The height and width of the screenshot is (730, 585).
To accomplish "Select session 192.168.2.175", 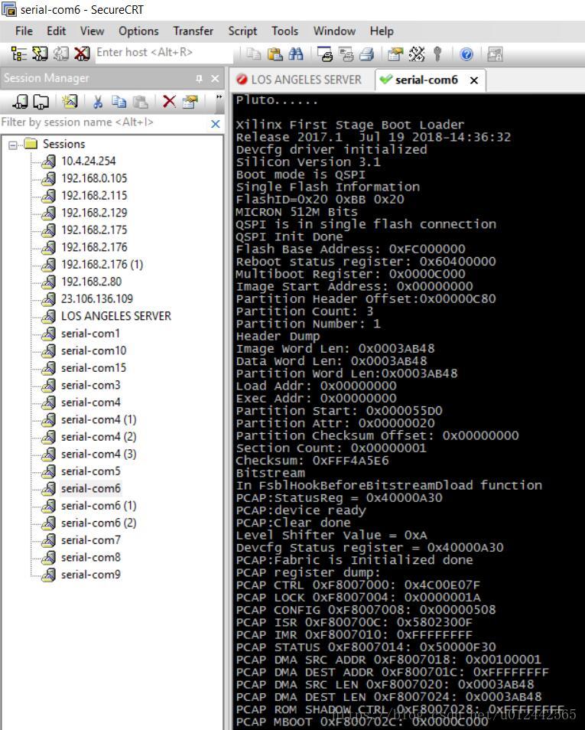I will tap(94, 230).
